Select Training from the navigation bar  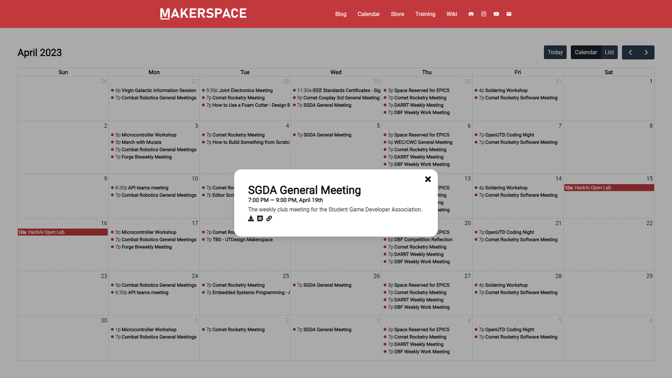coord(425,14)
